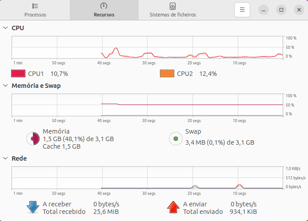Click the CPU usage history graph
Screen dimensions: 308x221
click(x=148, y=47)
